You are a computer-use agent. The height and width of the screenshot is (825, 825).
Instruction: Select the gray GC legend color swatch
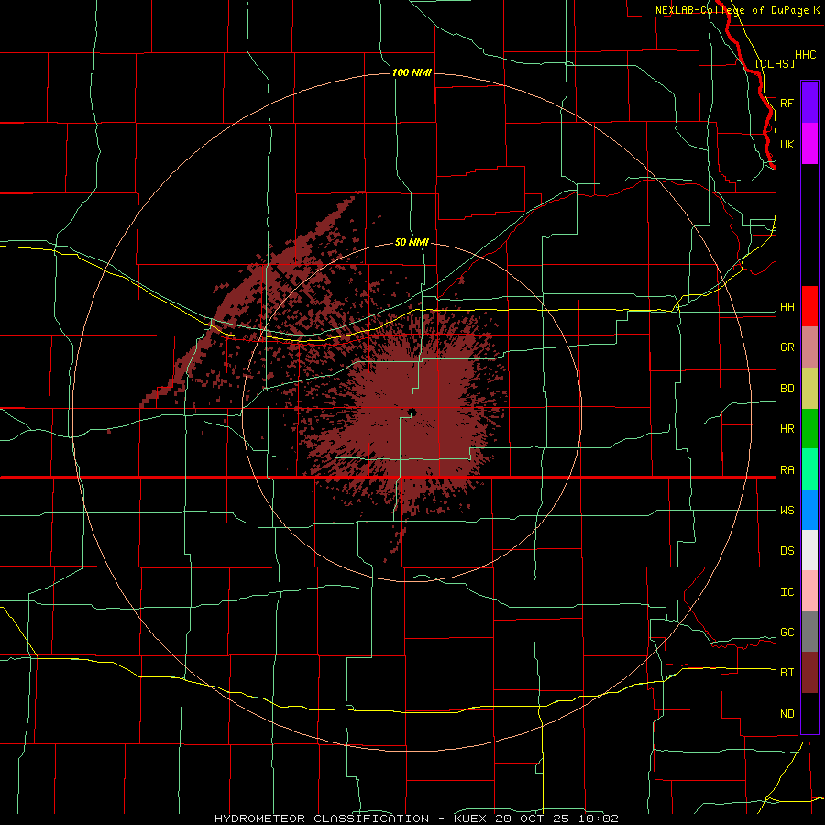click(809, 632)
